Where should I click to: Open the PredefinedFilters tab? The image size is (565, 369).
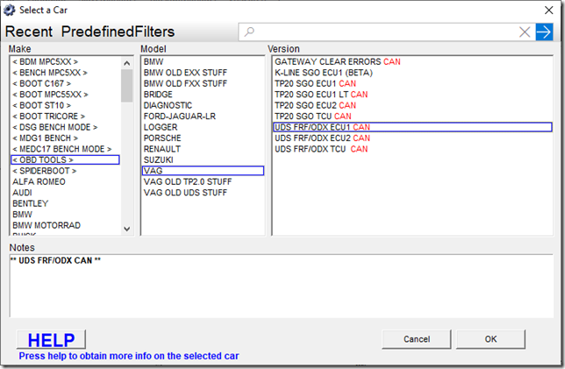point(118,32)
